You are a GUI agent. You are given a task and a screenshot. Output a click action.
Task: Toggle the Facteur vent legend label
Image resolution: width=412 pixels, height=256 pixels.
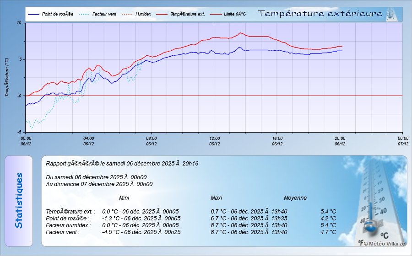pyautogui.click(x=104, y=14)
